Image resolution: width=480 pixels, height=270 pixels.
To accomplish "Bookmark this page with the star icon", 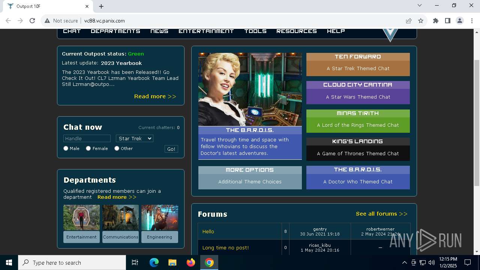I will coord(421,21).
